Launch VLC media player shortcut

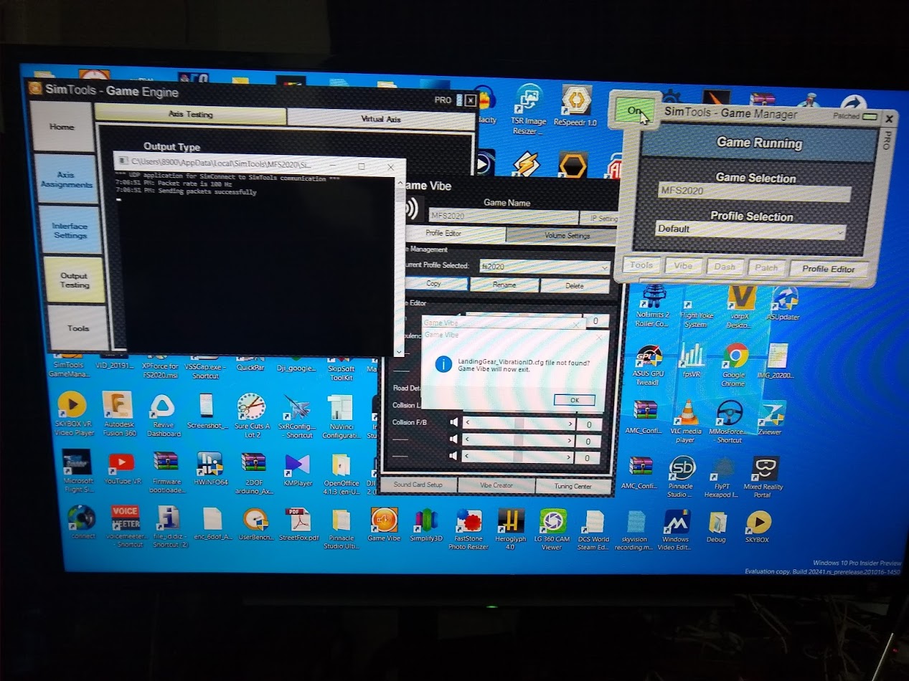coord(686,421)
